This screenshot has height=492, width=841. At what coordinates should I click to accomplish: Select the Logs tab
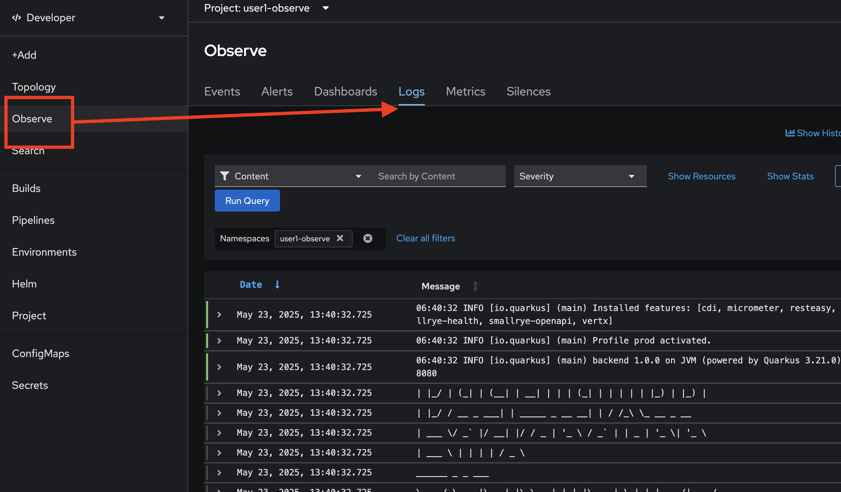412,91
